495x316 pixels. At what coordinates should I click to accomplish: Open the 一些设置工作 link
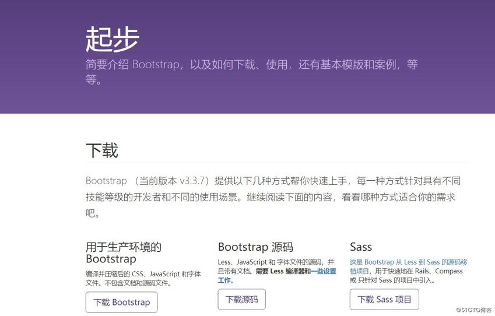323,271
